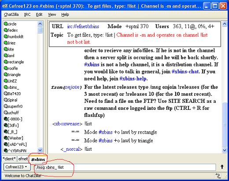Switch to the efnet tab

coord(23,159)
